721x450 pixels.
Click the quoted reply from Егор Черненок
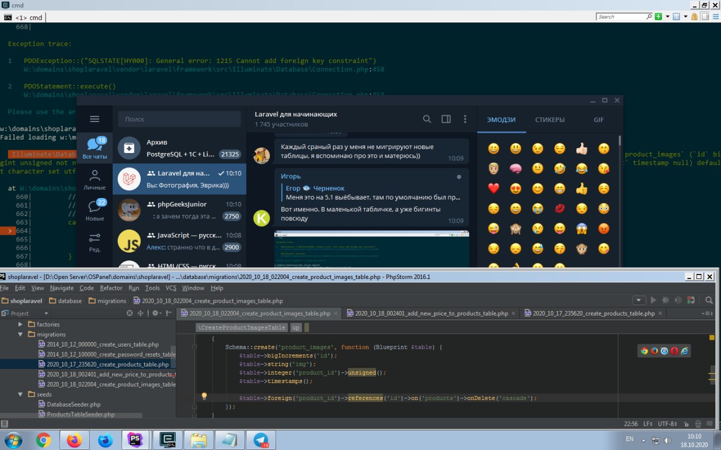372,192
